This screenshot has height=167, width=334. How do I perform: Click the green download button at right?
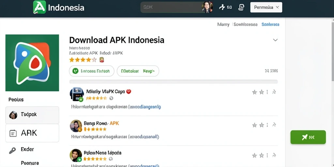point(308,137)
